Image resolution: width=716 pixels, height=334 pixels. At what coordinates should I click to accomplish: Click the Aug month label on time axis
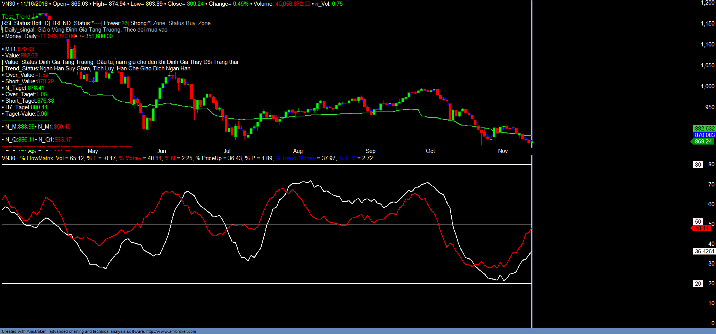click(298, 151)
